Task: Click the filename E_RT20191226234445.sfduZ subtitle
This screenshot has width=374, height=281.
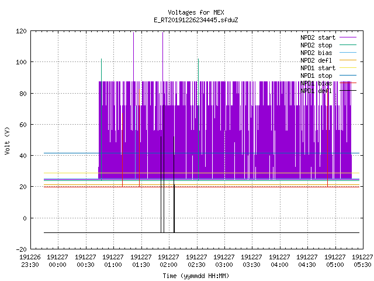Action: click(x=196, y=20)
